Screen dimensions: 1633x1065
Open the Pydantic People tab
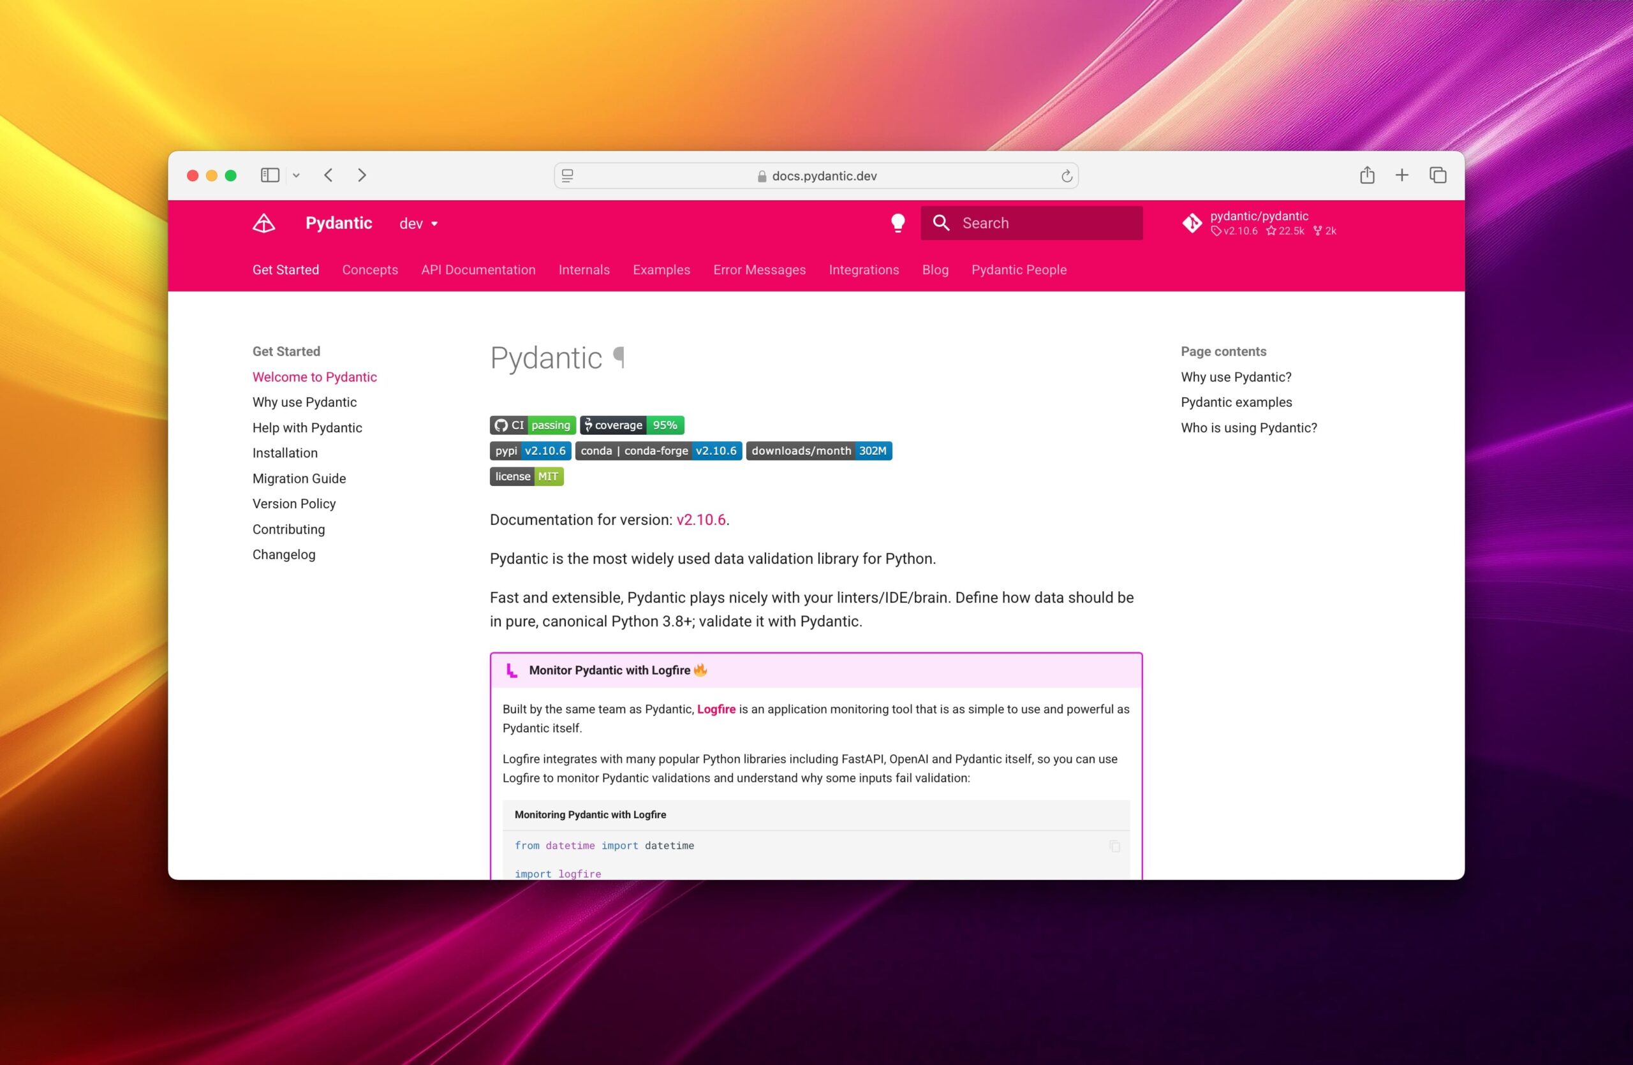point(1019,270)
